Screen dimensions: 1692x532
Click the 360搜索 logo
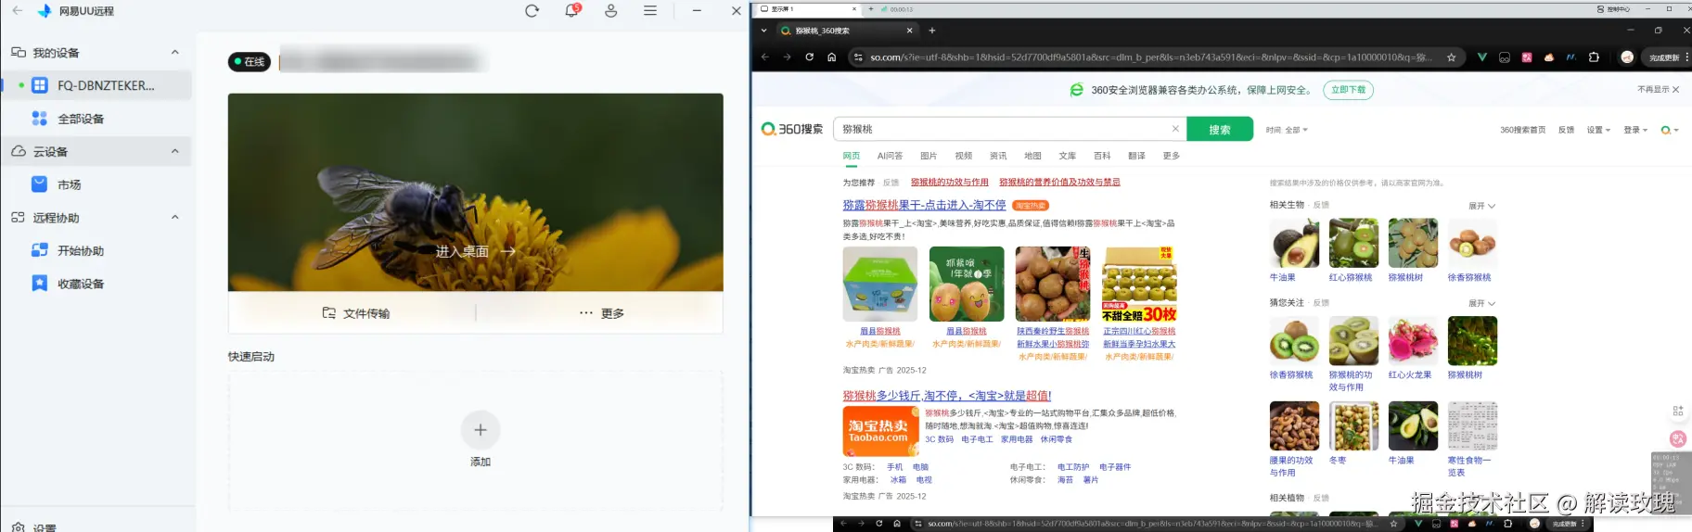791,129
